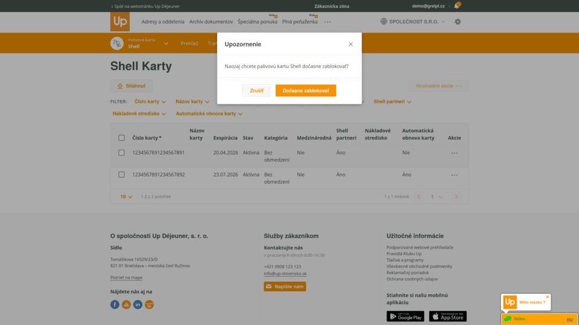Follow 'Späť na webstránku Up Déjeuner' link
The width and height of the screenshot is (579, 325).
click(145, 6)
